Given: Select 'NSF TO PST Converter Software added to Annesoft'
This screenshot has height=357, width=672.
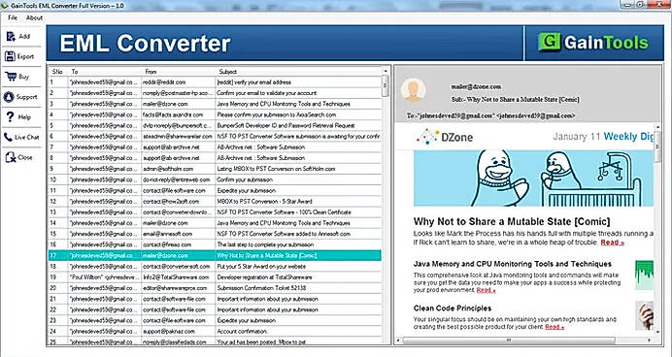Looking at the screenshot, I should 215,234.
